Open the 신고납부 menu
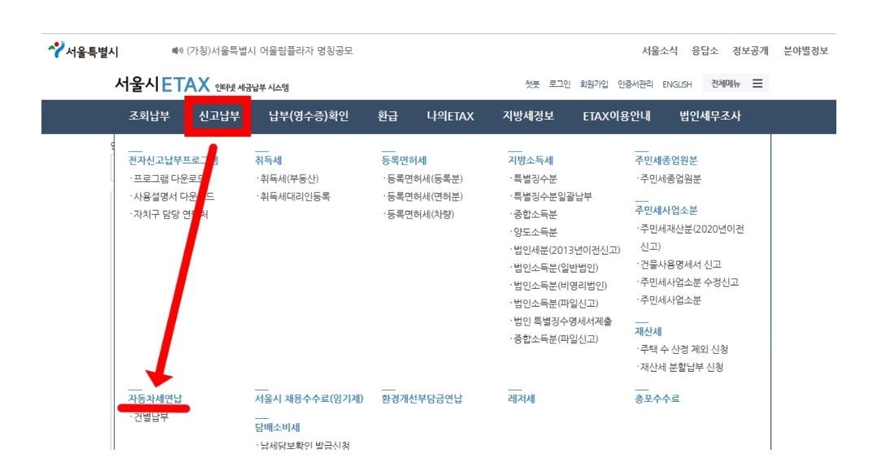 (219, 116)
